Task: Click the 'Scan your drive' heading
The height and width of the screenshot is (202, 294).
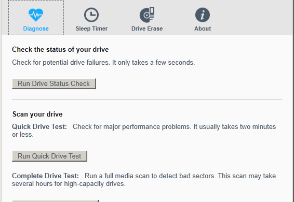Action: [37, 114]
